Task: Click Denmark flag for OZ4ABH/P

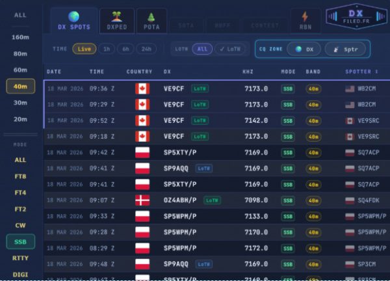Action: (142, 200)
